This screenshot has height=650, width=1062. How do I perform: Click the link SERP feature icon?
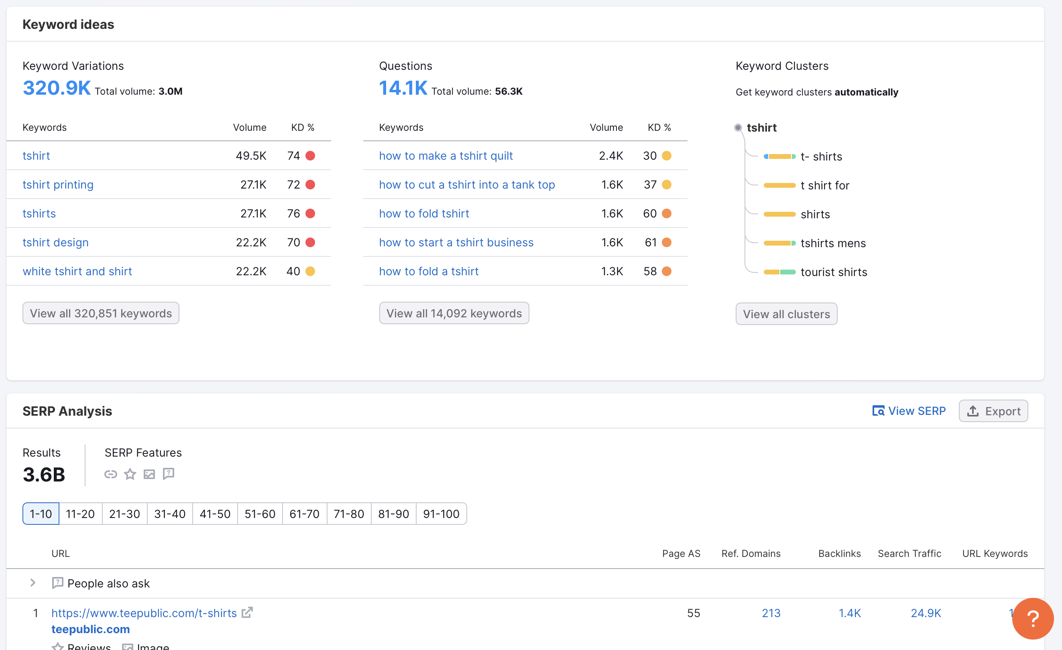[110, 474]
